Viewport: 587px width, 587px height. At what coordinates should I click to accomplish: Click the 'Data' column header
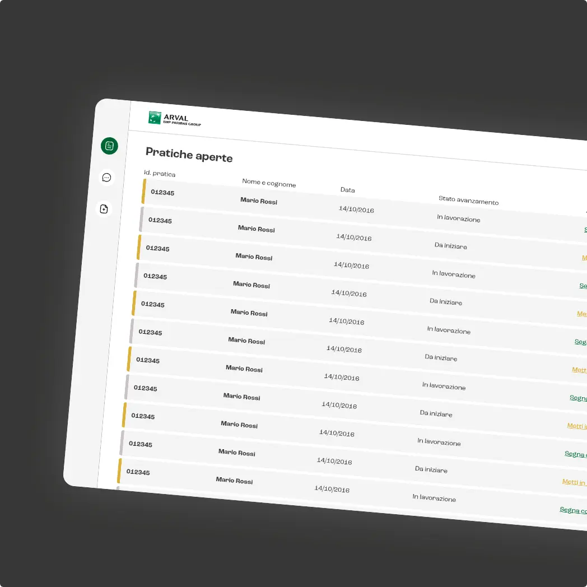[x=347, y=190]
